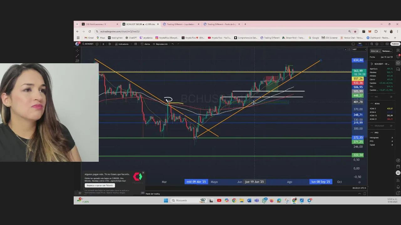Select the crosshair cursor tool
Screen dimensions: 401x225
77,50
